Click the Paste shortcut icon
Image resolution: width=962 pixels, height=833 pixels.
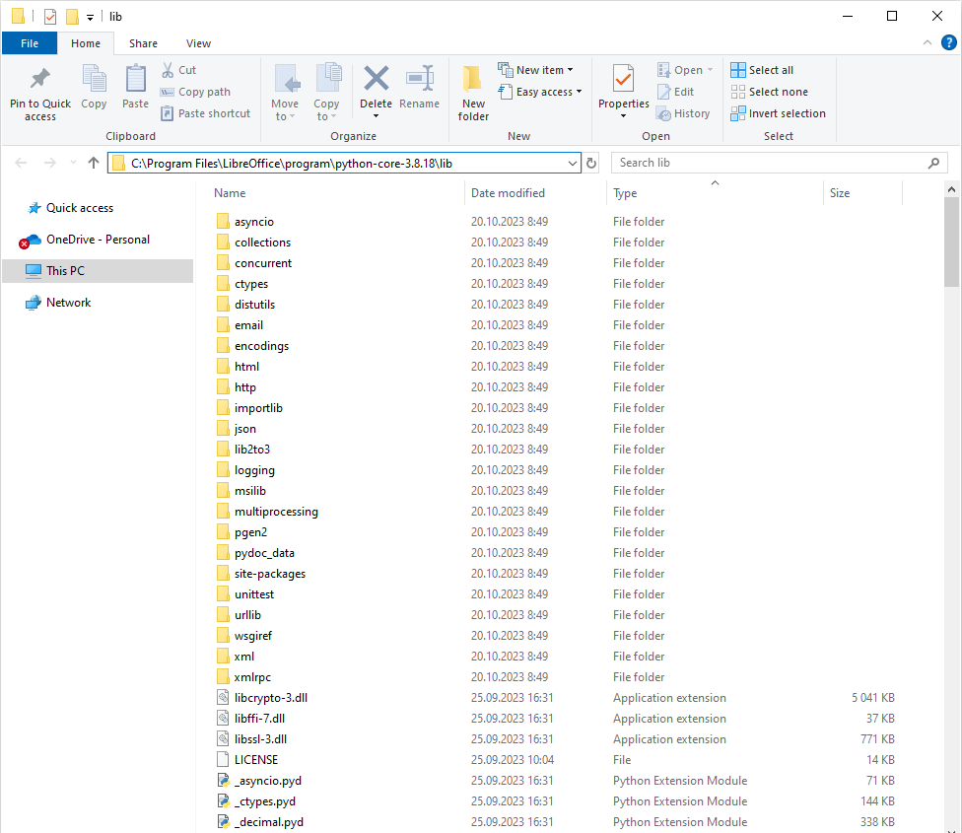205,112
